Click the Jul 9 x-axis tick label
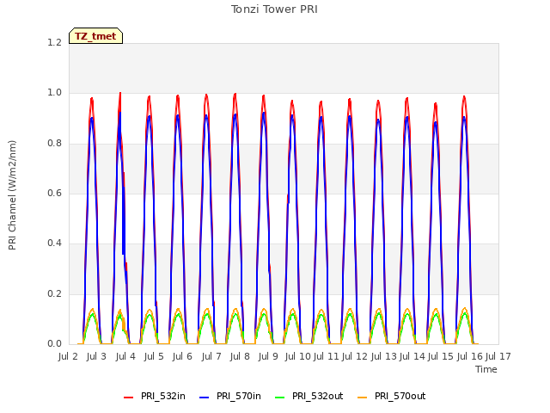The height and width of the screenshot is (413, 550). (268, 356)
